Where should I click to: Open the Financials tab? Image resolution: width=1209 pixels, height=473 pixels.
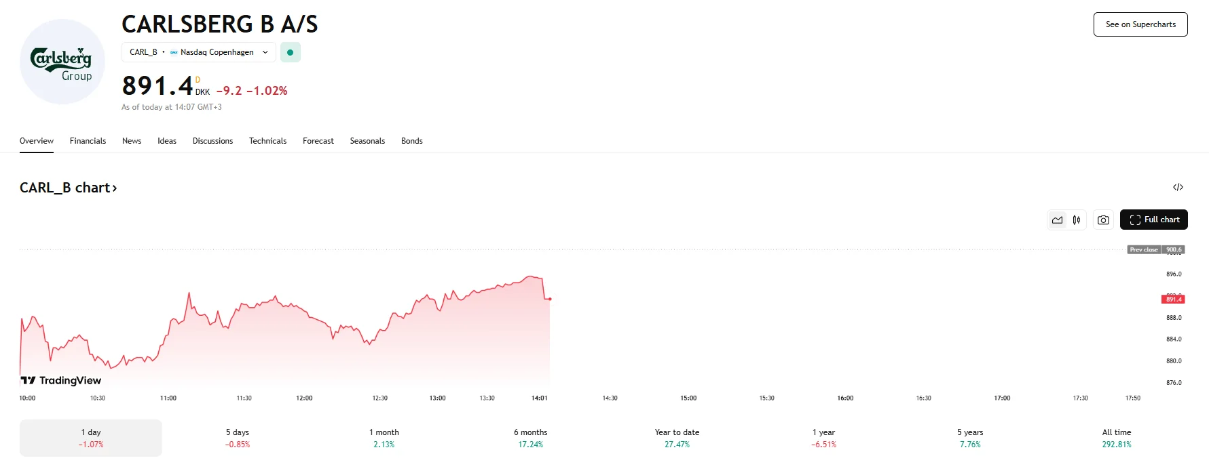coord(88,141)
